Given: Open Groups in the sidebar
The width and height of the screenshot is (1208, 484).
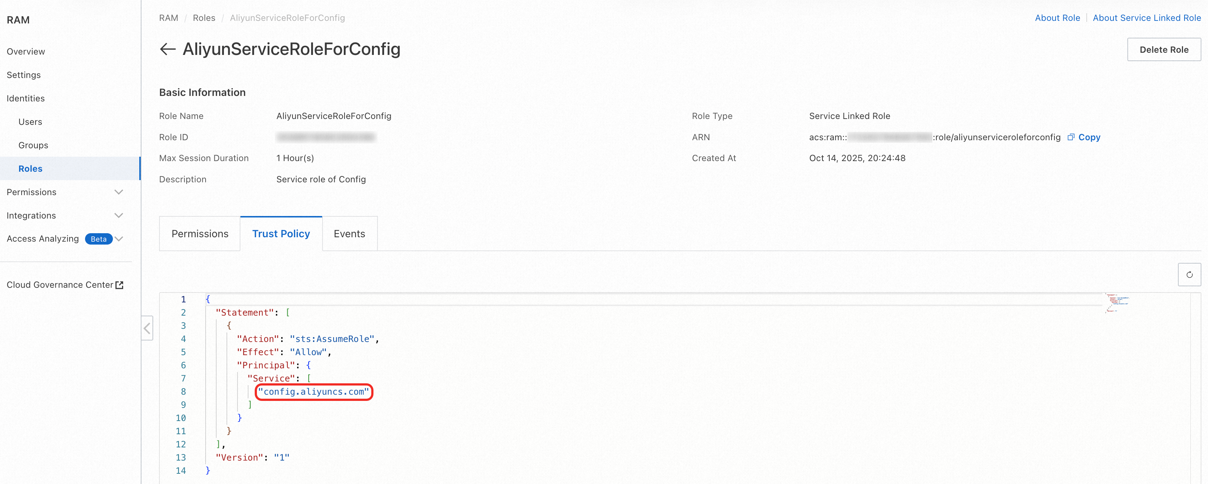Looking at the screenshot, I should (x=33, y=145).
